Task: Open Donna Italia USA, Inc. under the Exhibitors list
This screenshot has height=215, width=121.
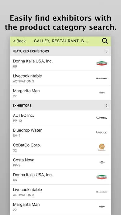Action: 60,177
